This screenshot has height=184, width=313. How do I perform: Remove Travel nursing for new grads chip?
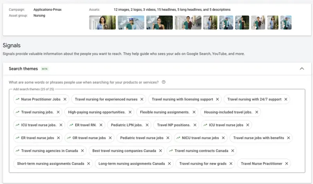click(x=231, y=163)
